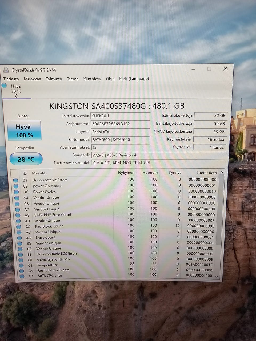The height and width of the screenshot is (341, 256).
Task: Click the Huonoin column header
Action: tap(150, 173)
